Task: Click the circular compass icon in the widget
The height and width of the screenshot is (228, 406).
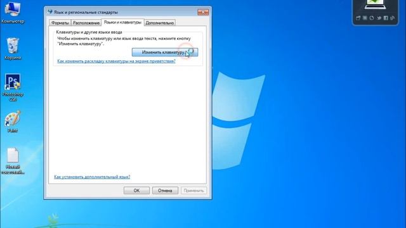Action: [x=372, y=18]
